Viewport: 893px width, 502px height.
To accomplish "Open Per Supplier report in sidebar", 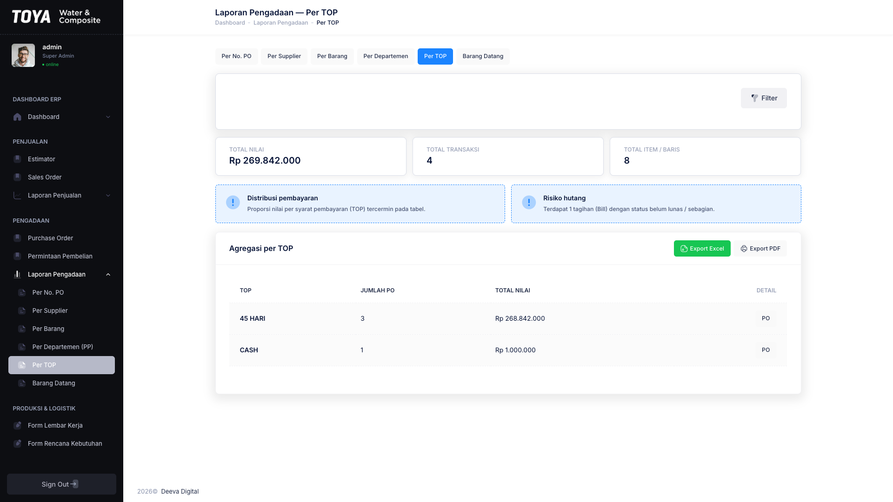I will pos(61,310).
